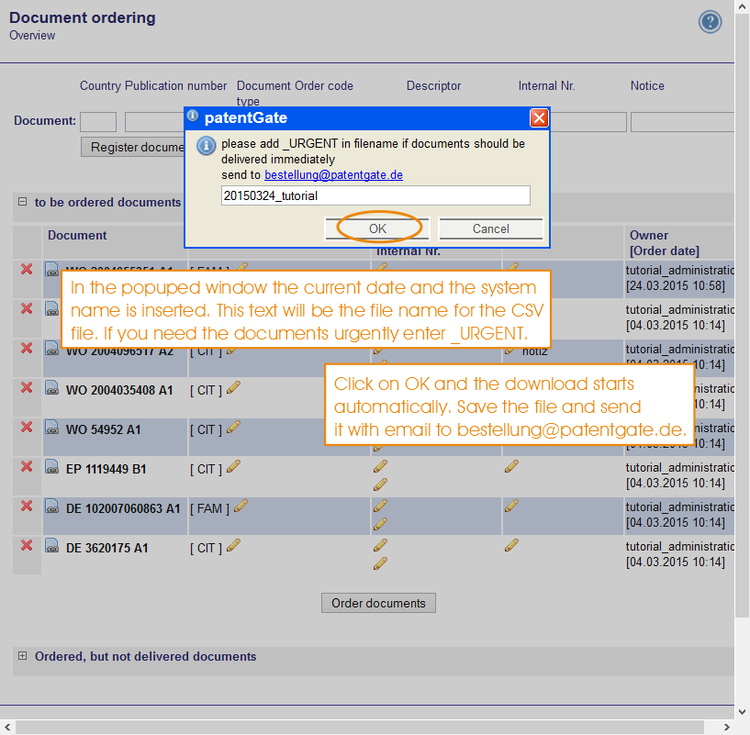This screenshot has width=750, height=735.
Task: Edit internal number pencil for DE 3620175 A1
Action: click(380, 563)
